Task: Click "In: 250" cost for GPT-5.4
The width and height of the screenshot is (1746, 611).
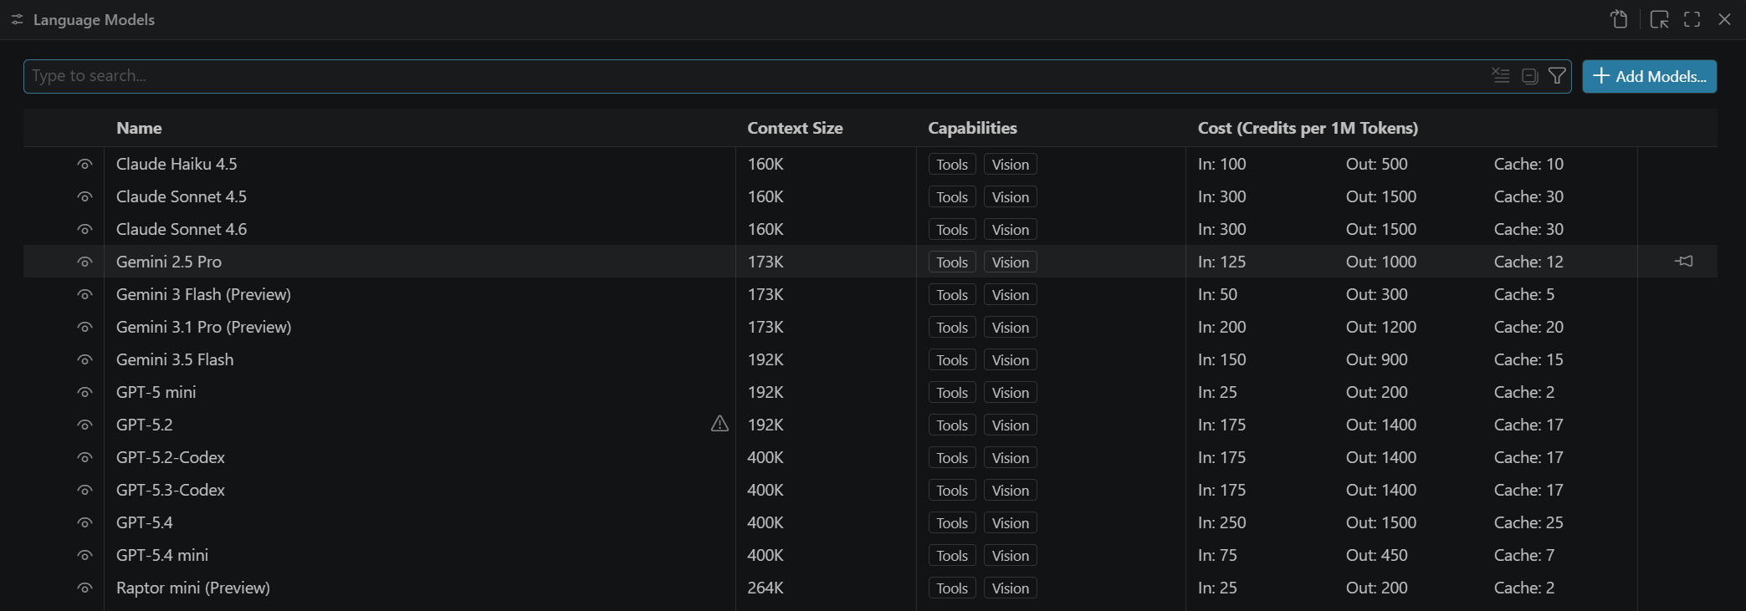Action: [x=1221, y=522]
